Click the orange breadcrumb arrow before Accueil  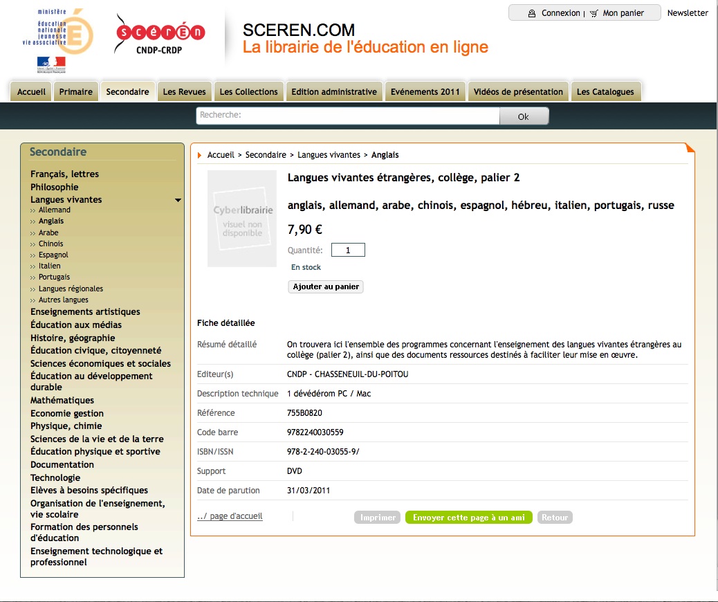(200, 155)
